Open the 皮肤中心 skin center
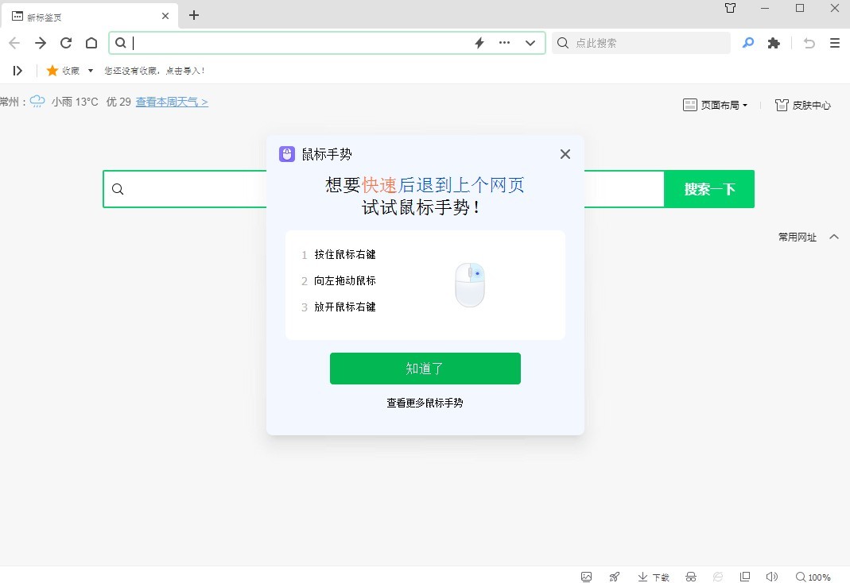850x583 pixels. click(802, 104)
